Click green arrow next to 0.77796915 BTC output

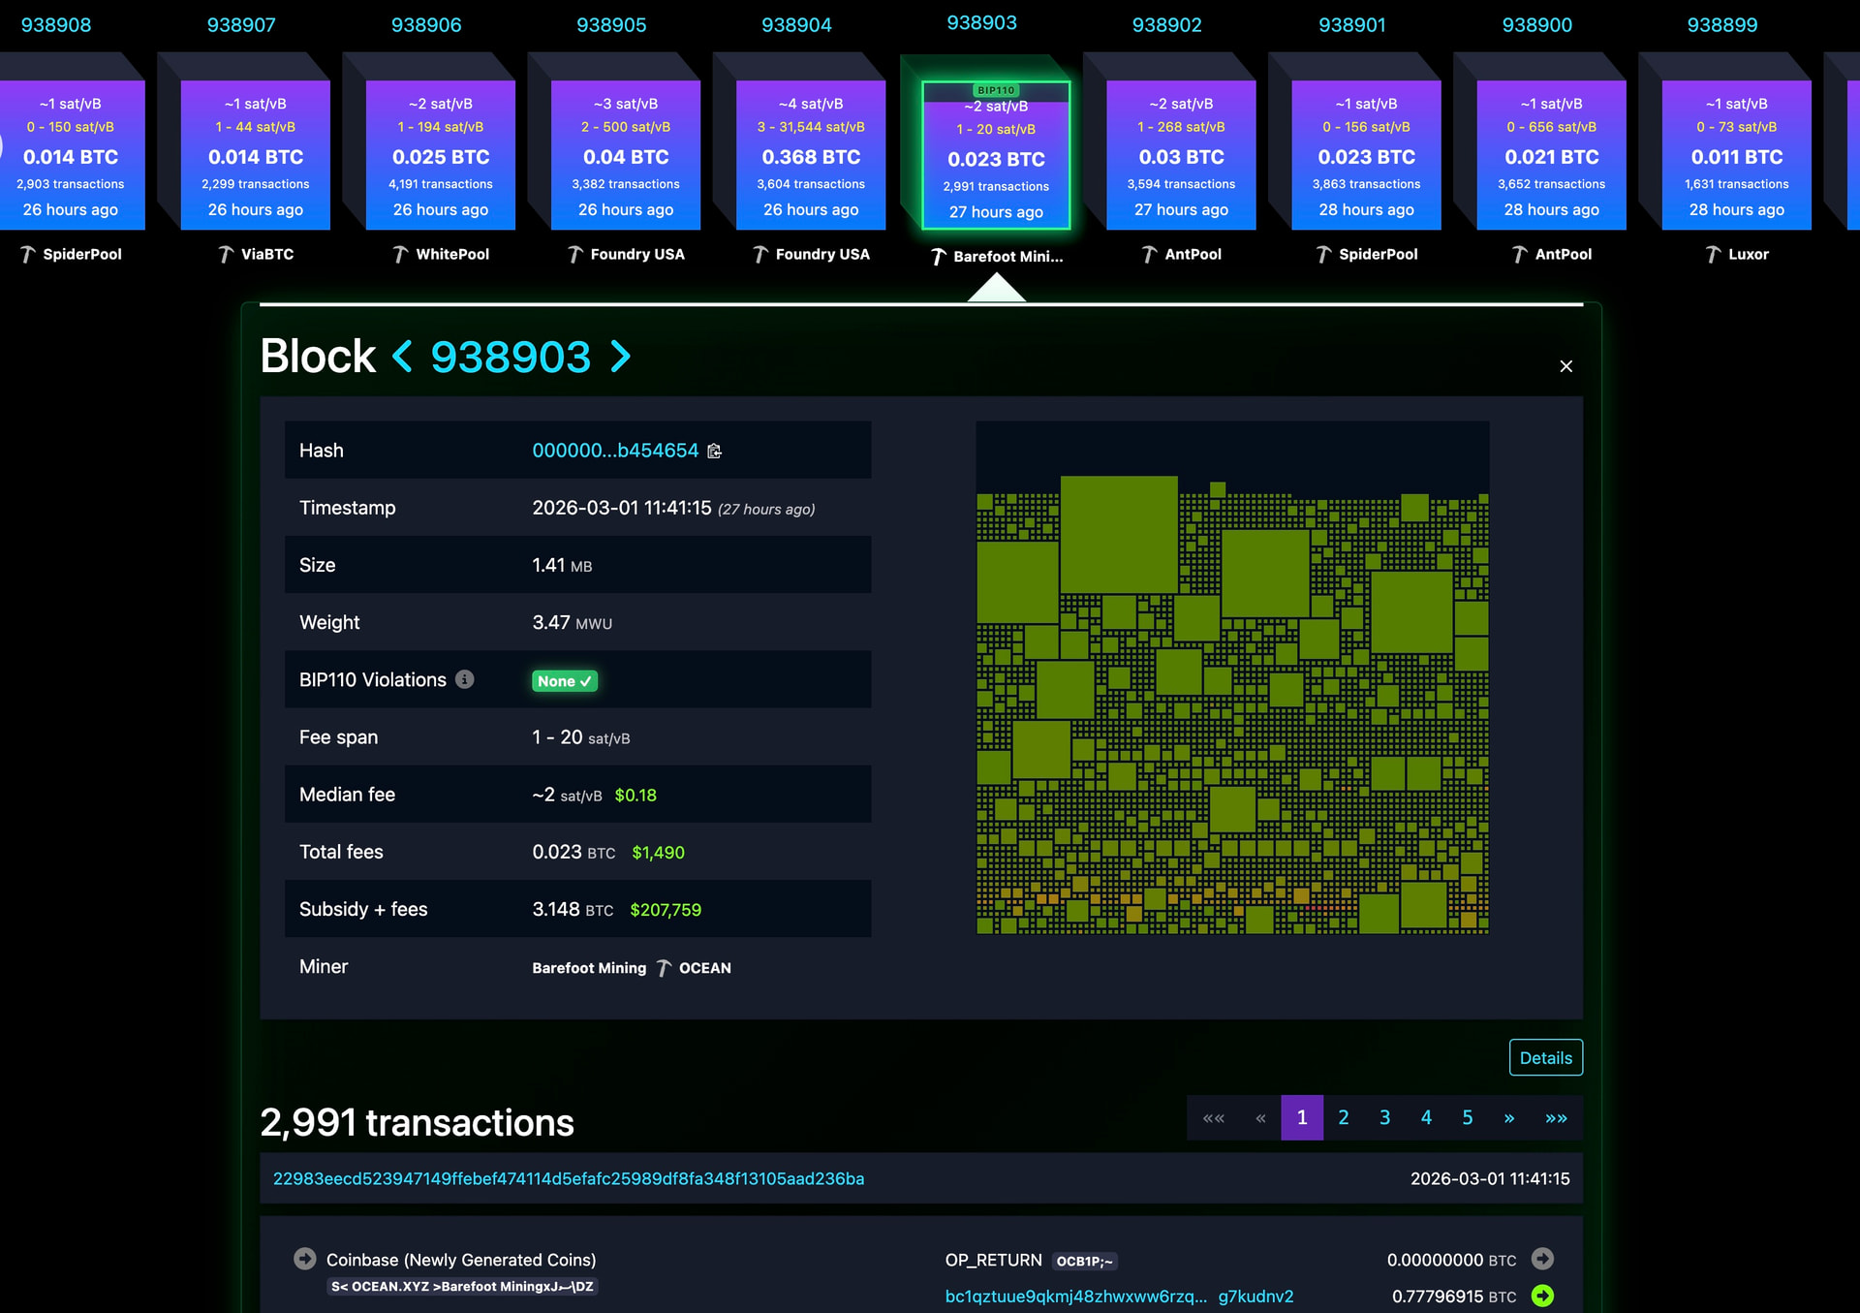coord(1542,1296)
